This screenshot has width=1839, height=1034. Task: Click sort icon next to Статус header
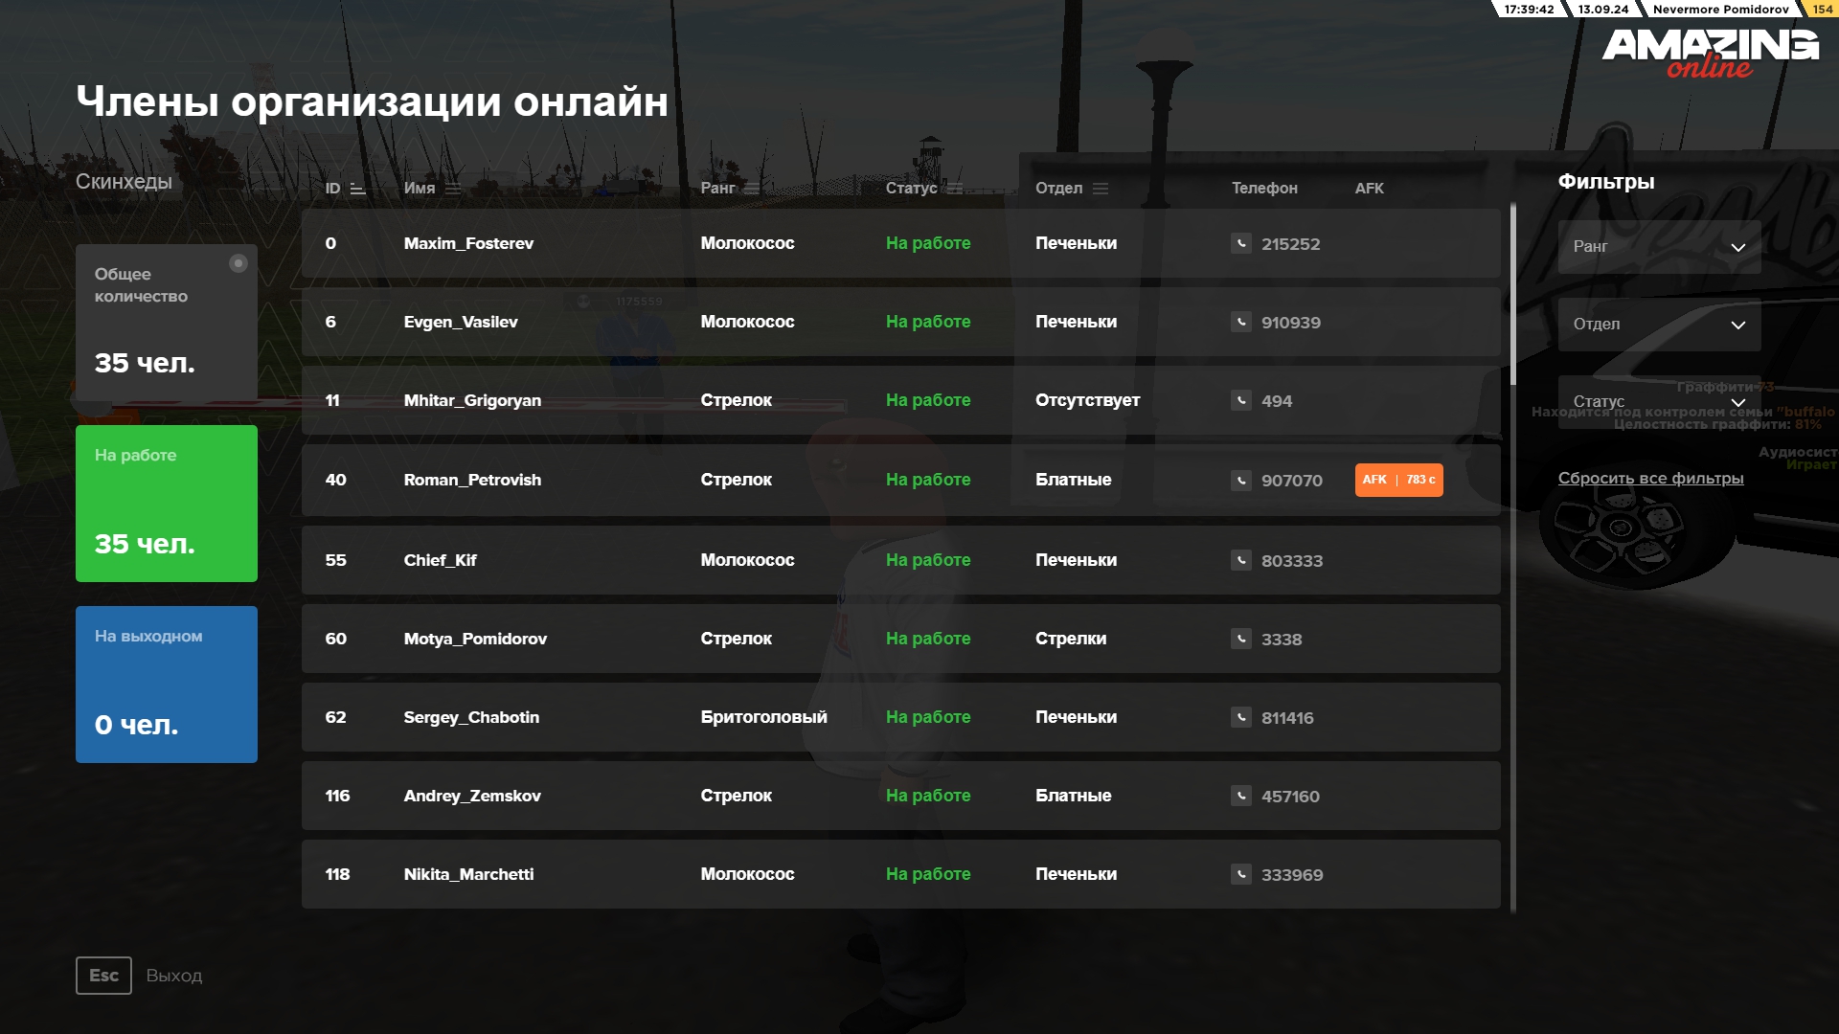955,189
